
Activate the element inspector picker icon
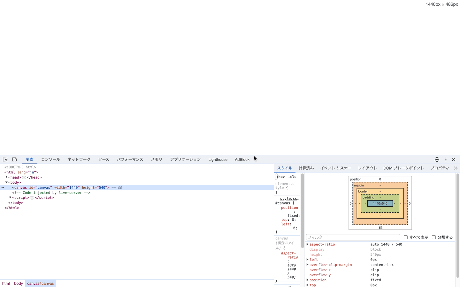(5, 159)
